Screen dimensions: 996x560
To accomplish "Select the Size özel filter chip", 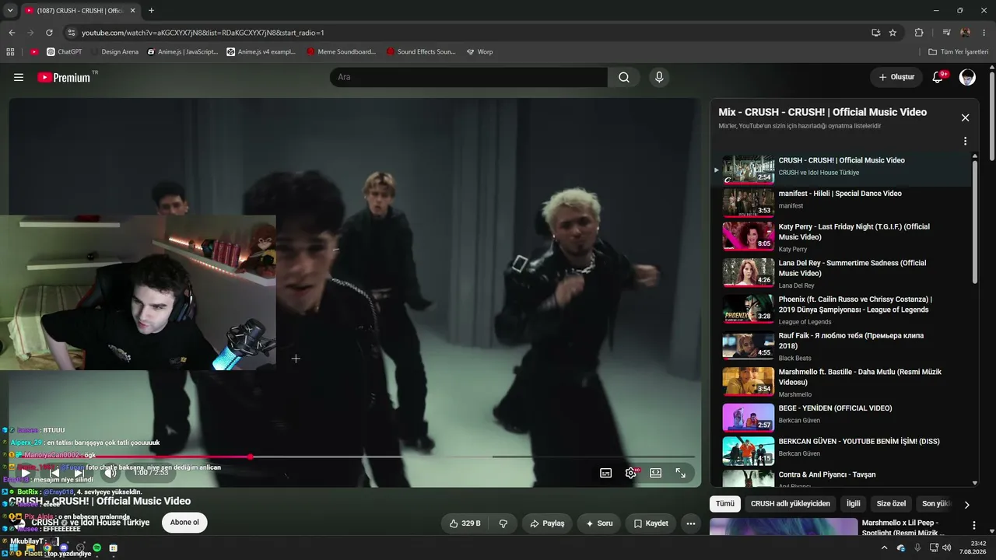I will pos(891,504).
